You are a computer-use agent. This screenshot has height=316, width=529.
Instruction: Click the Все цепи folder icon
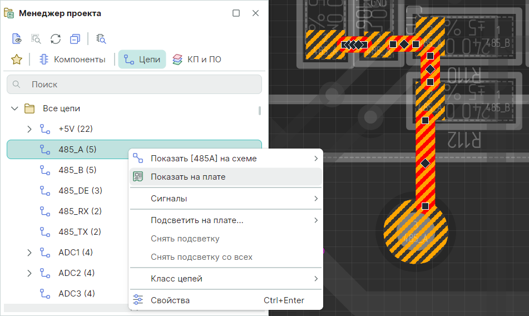tap(29, 108)
